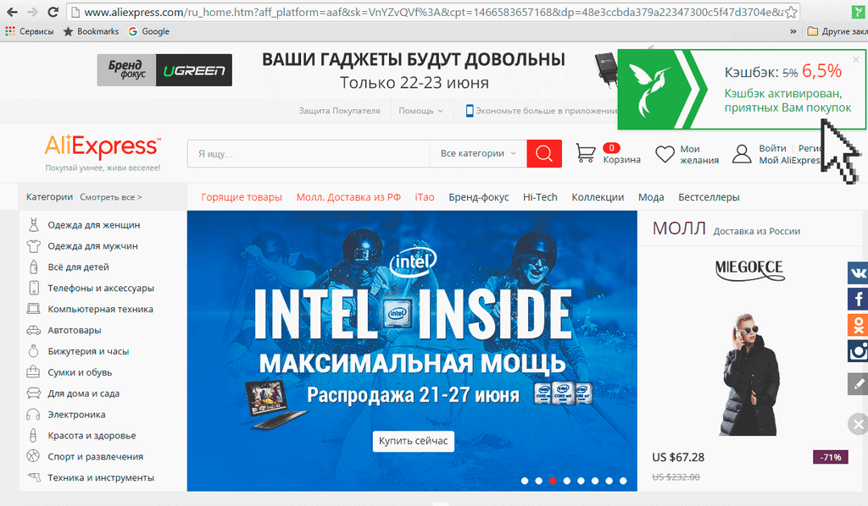Close the cashback notification popup

pos(856,59)
